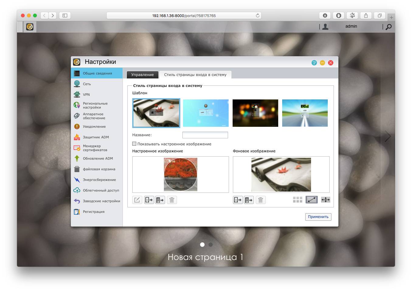Upload background image from local device
Image resolution: width=412 pixels, height=291 pixels.
(x=238, y=200)
